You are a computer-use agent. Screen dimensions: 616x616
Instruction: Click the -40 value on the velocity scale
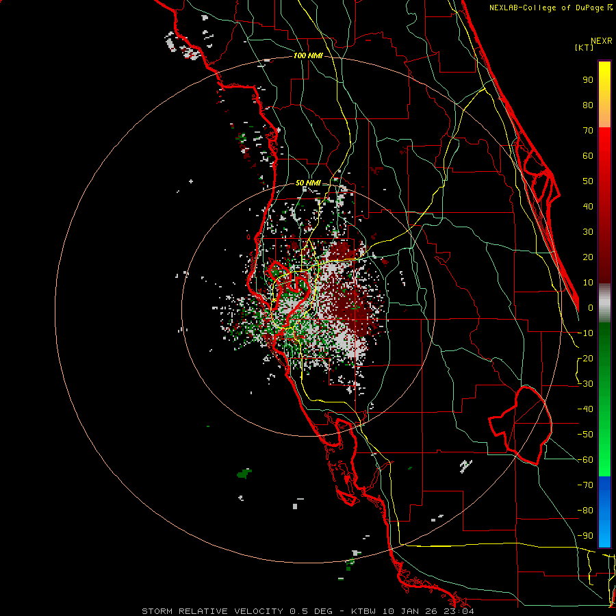tap(585, 409)
